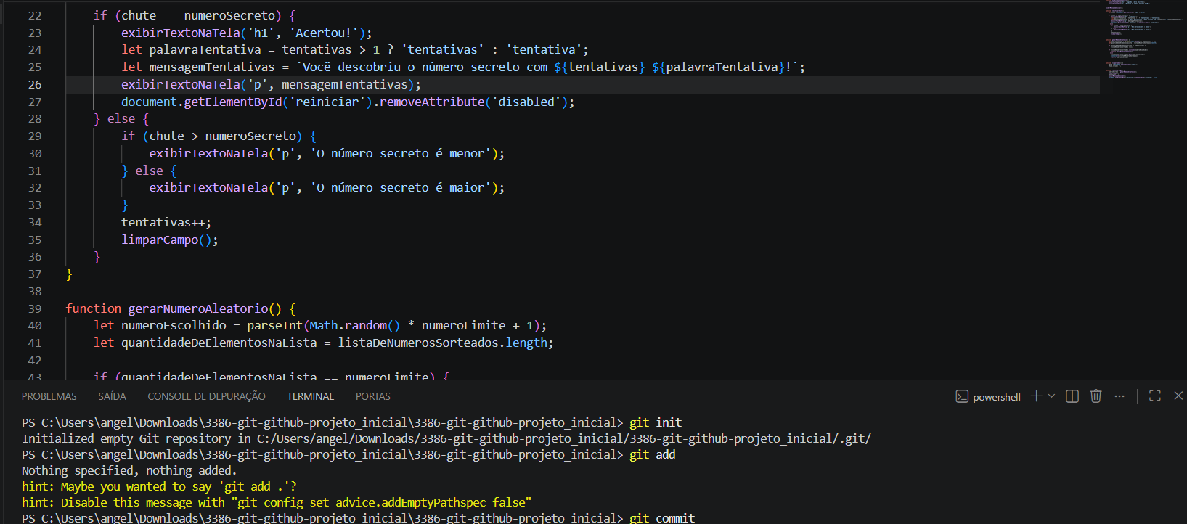Image resolution: width=1187 pixels, height=524 pixels.
Task: Maximize the panel size
Action: pyautogui.click(x=1155, y=396)
